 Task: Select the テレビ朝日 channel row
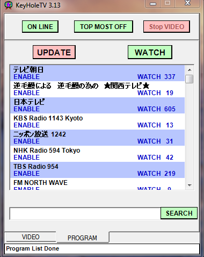pyautogui.click(x=97, y=73)
